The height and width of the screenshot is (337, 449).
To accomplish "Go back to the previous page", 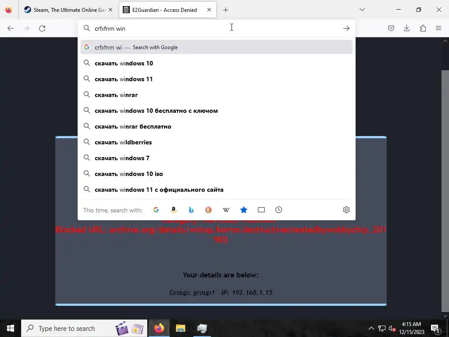I will [x=11, y=29].
